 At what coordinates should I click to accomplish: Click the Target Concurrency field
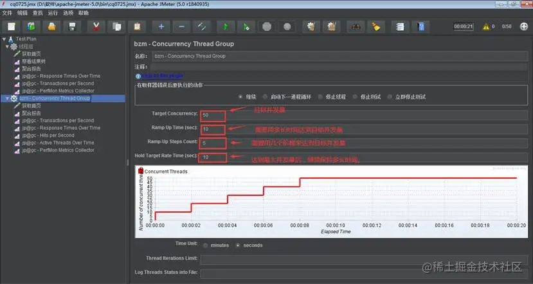pyautogui.click(x=364, y=115)
